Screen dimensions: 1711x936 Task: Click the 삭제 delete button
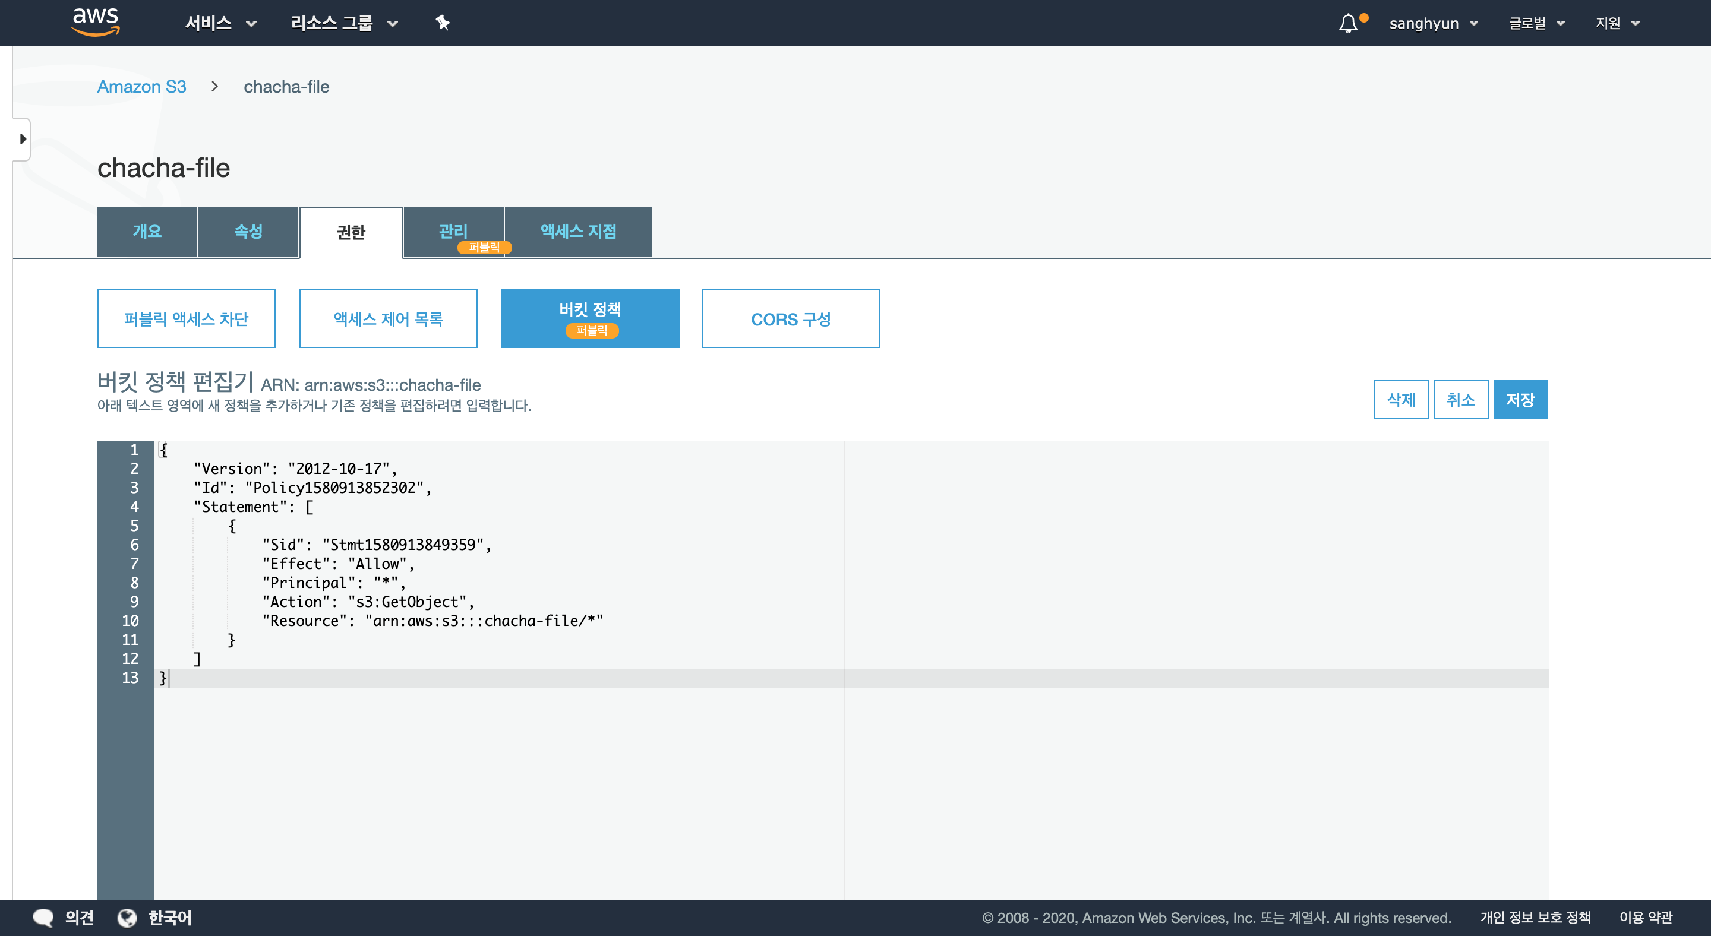click(1400, 400)
